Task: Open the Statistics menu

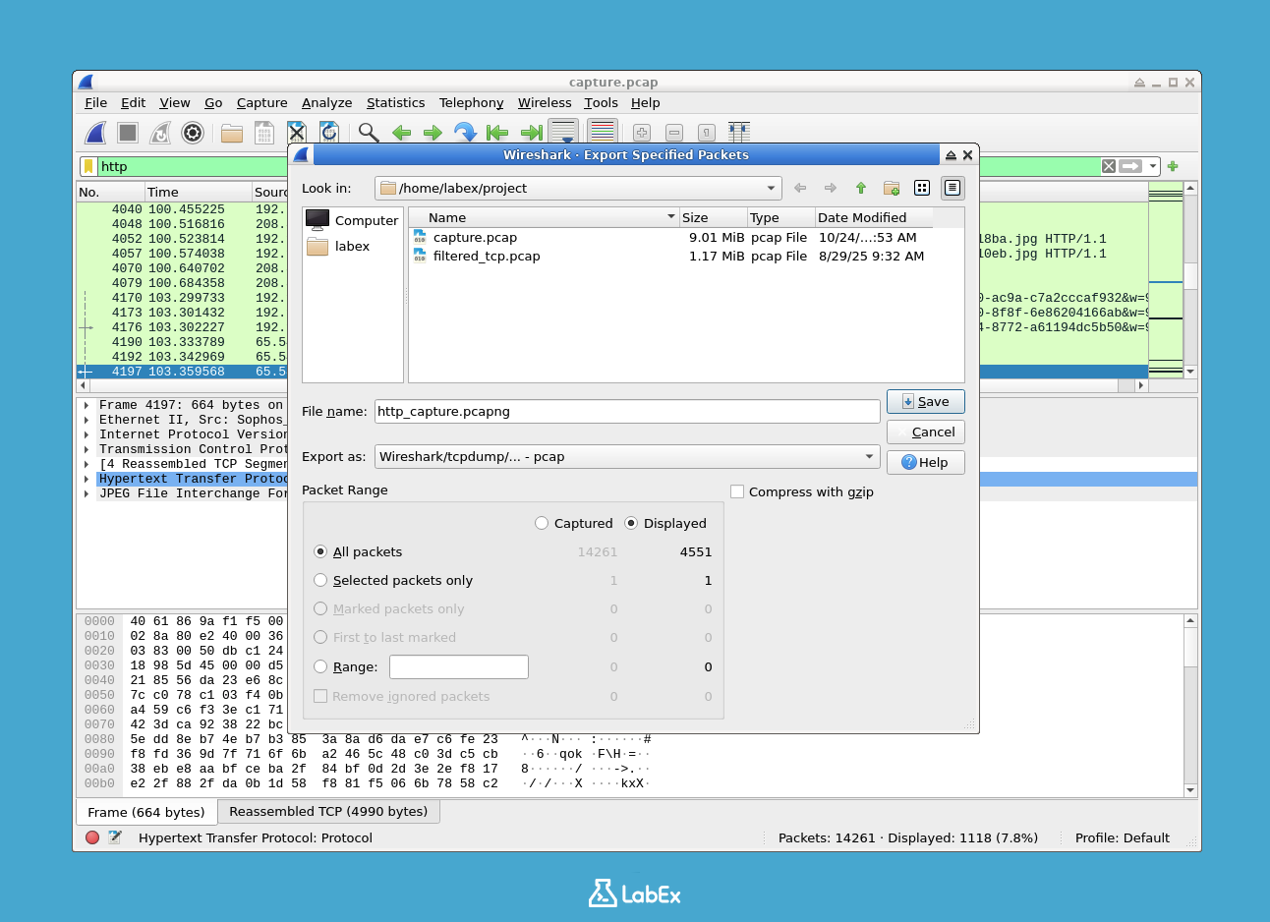Action: pos(395,102)
